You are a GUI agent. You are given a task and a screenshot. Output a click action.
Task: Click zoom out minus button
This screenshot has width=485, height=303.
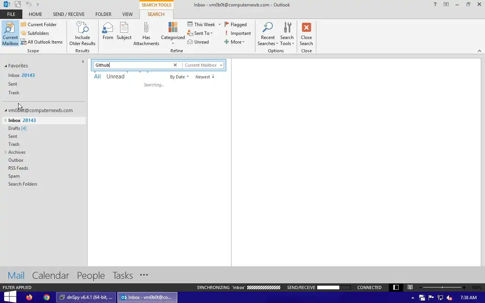tap(421, 287)
